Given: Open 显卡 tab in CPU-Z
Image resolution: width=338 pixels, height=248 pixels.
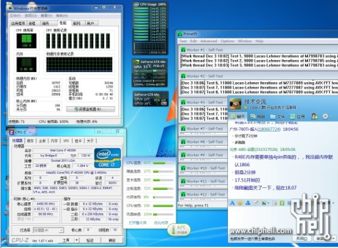Looking at the screenshot, I should 78,141.
